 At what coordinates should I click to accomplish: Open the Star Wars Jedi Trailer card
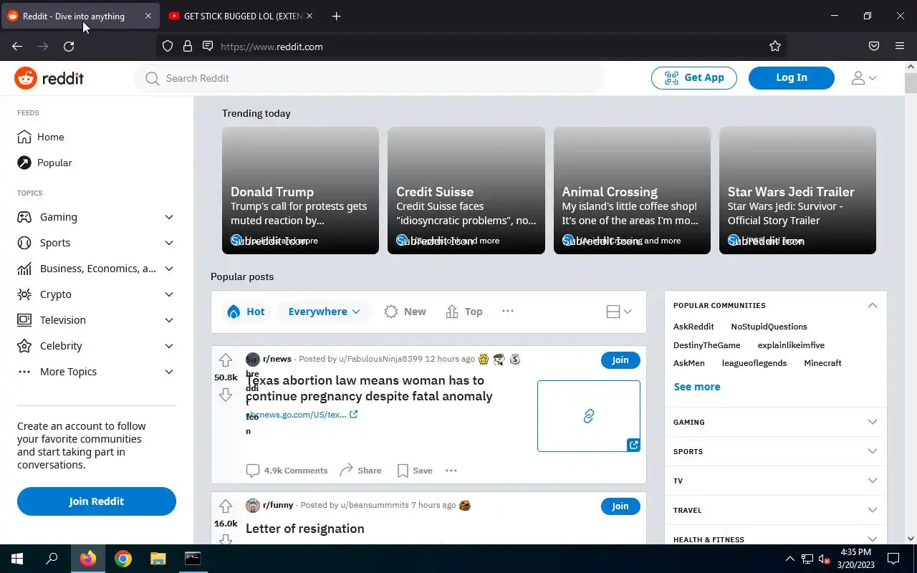click(x=797, y=191)
